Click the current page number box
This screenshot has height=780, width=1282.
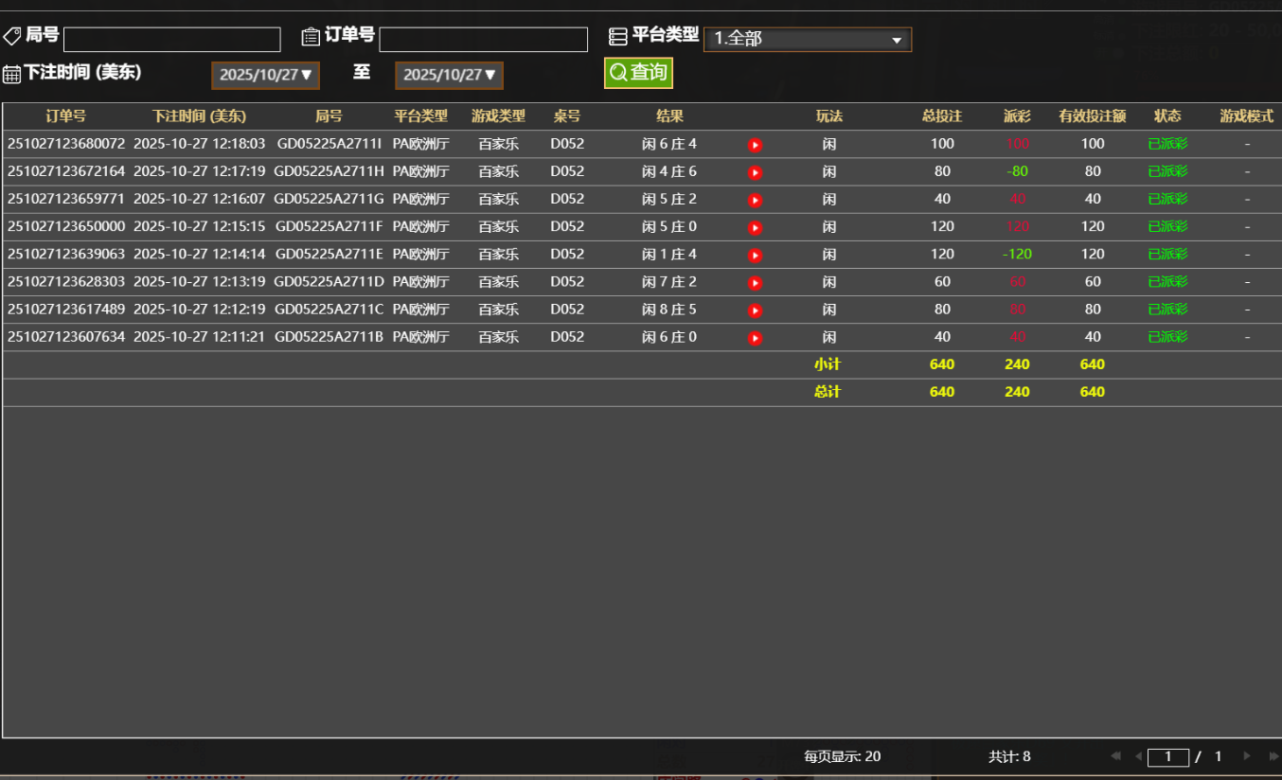tap(1167, 756)
